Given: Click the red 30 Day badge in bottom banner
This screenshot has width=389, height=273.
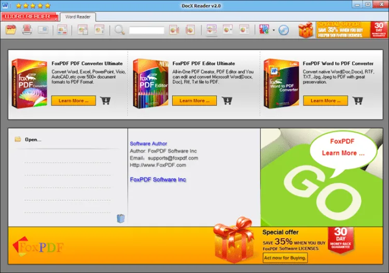Looking at the screenshot, I should point(341,240).
